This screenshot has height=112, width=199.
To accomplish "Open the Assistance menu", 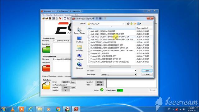I will coord(69,15).
